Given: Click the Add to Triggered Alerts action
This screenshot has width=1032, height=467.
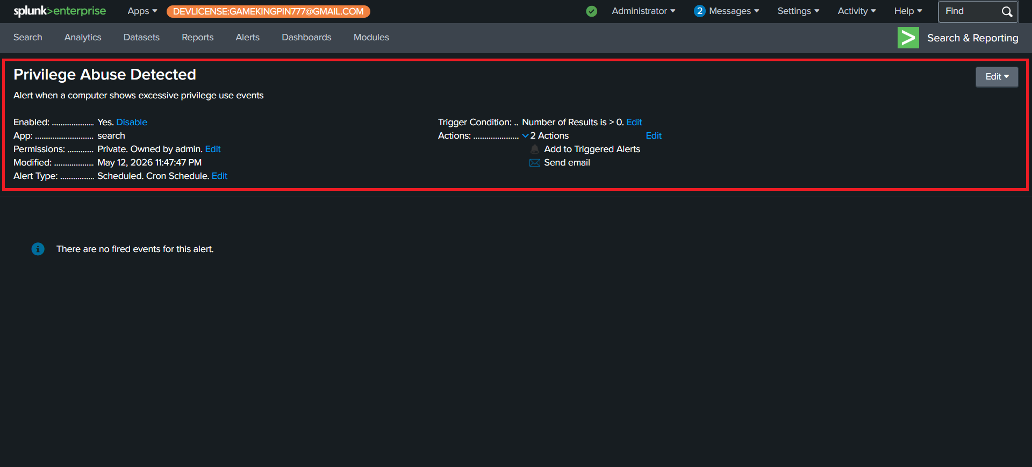Looking at the screenshot, I should pyautogui.click(x=592, y=149).
